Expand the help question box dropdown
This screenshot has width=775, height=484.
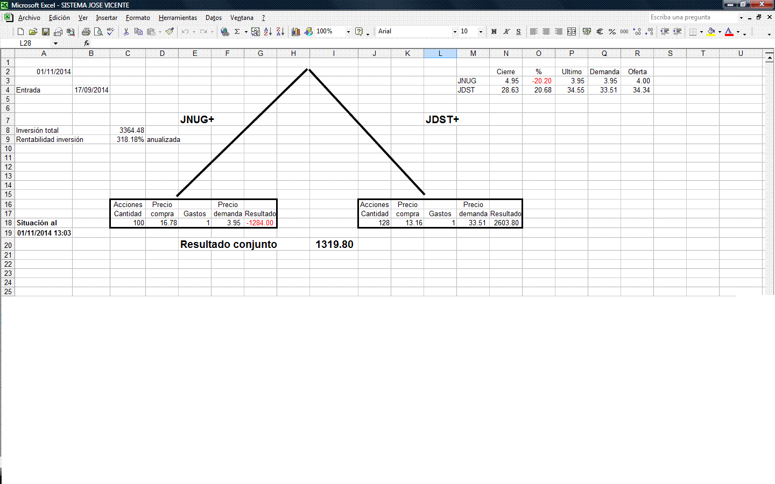[741, 18]
